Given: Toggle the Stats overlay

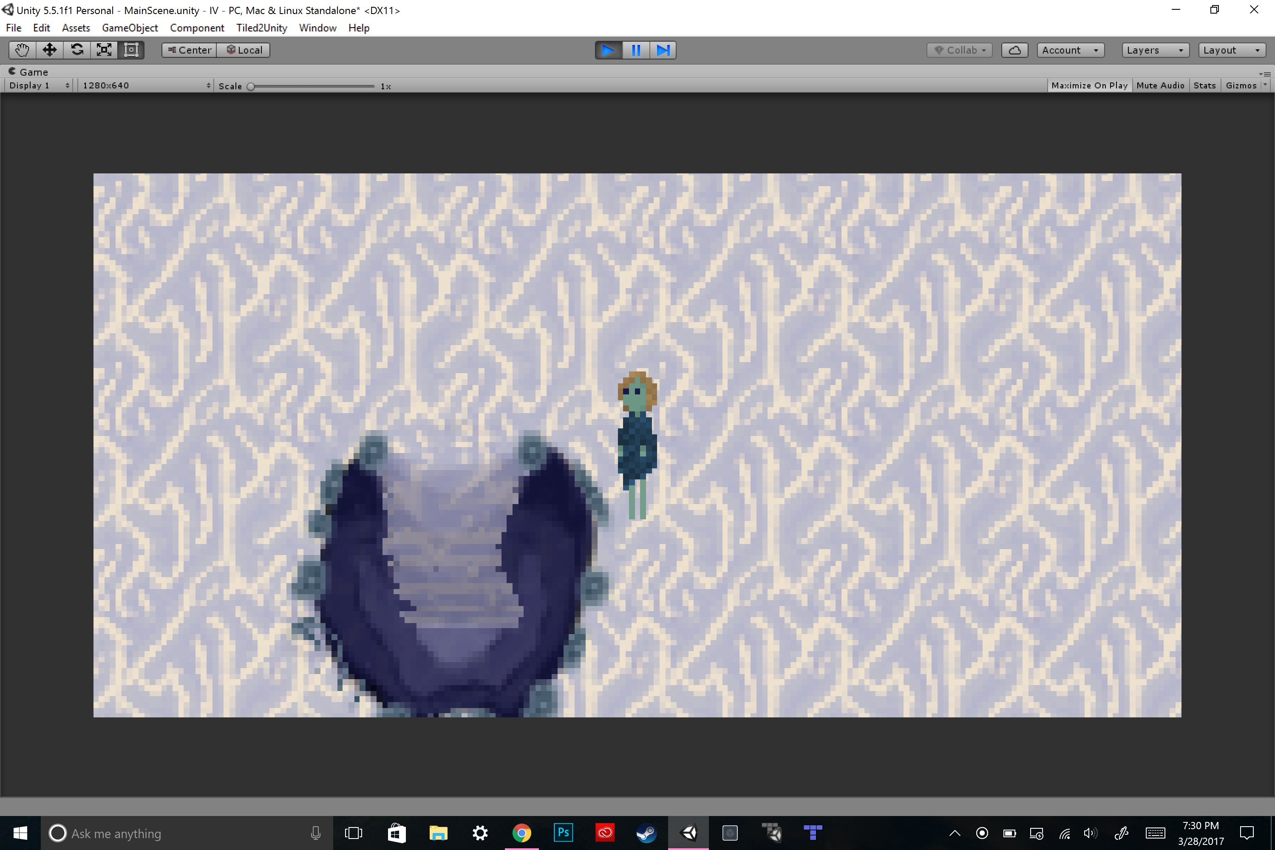Looking at the screenshot, I should [x=1204, y=86].
